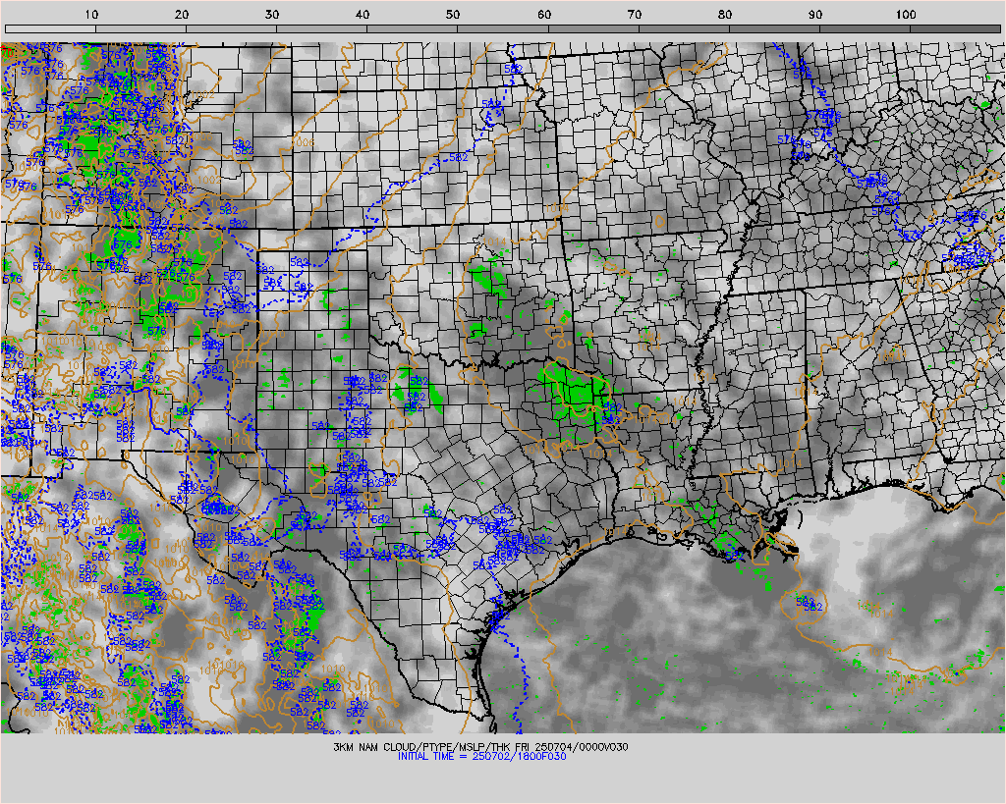
Task: Click the blue 'INITIAL TIME = 250702/1800F030' text
Action: tap(481, 756)
